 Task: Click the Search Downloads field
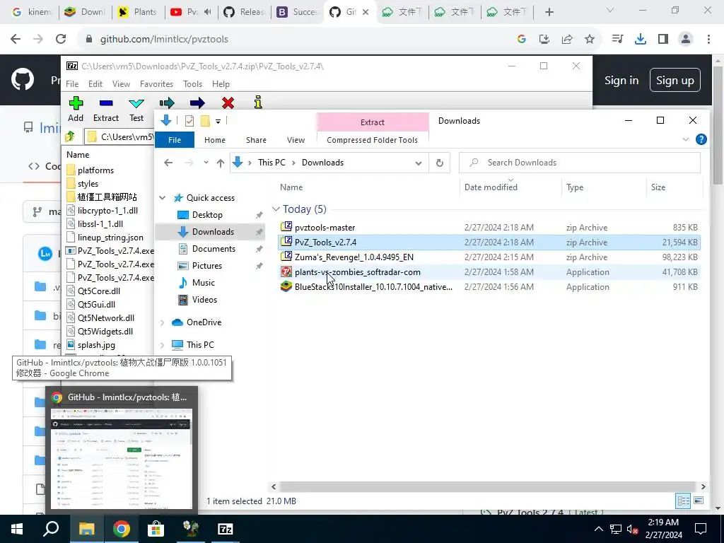580,163
